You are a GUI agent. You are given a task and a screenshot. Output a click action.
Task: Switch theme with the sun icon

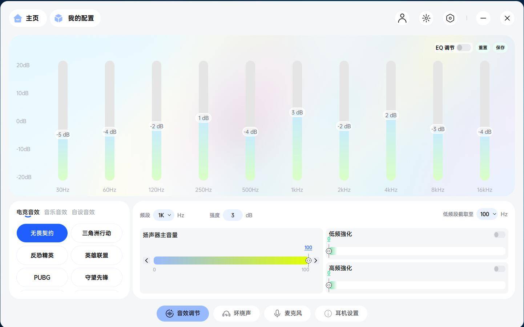426,18
